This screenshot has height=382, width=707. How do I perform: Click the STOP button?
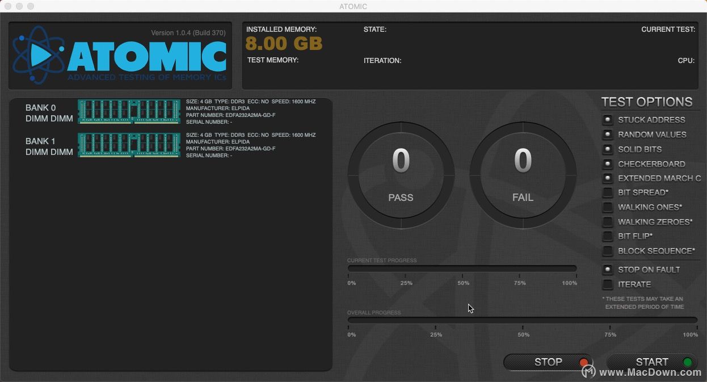[548, 362]
